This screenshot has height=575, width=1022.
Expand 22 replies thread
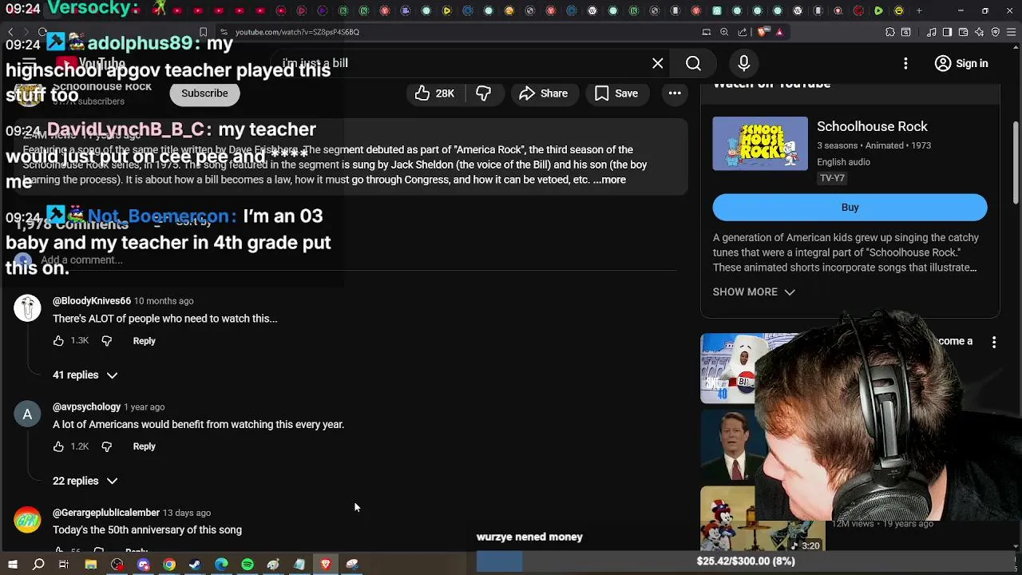(85, 481)
